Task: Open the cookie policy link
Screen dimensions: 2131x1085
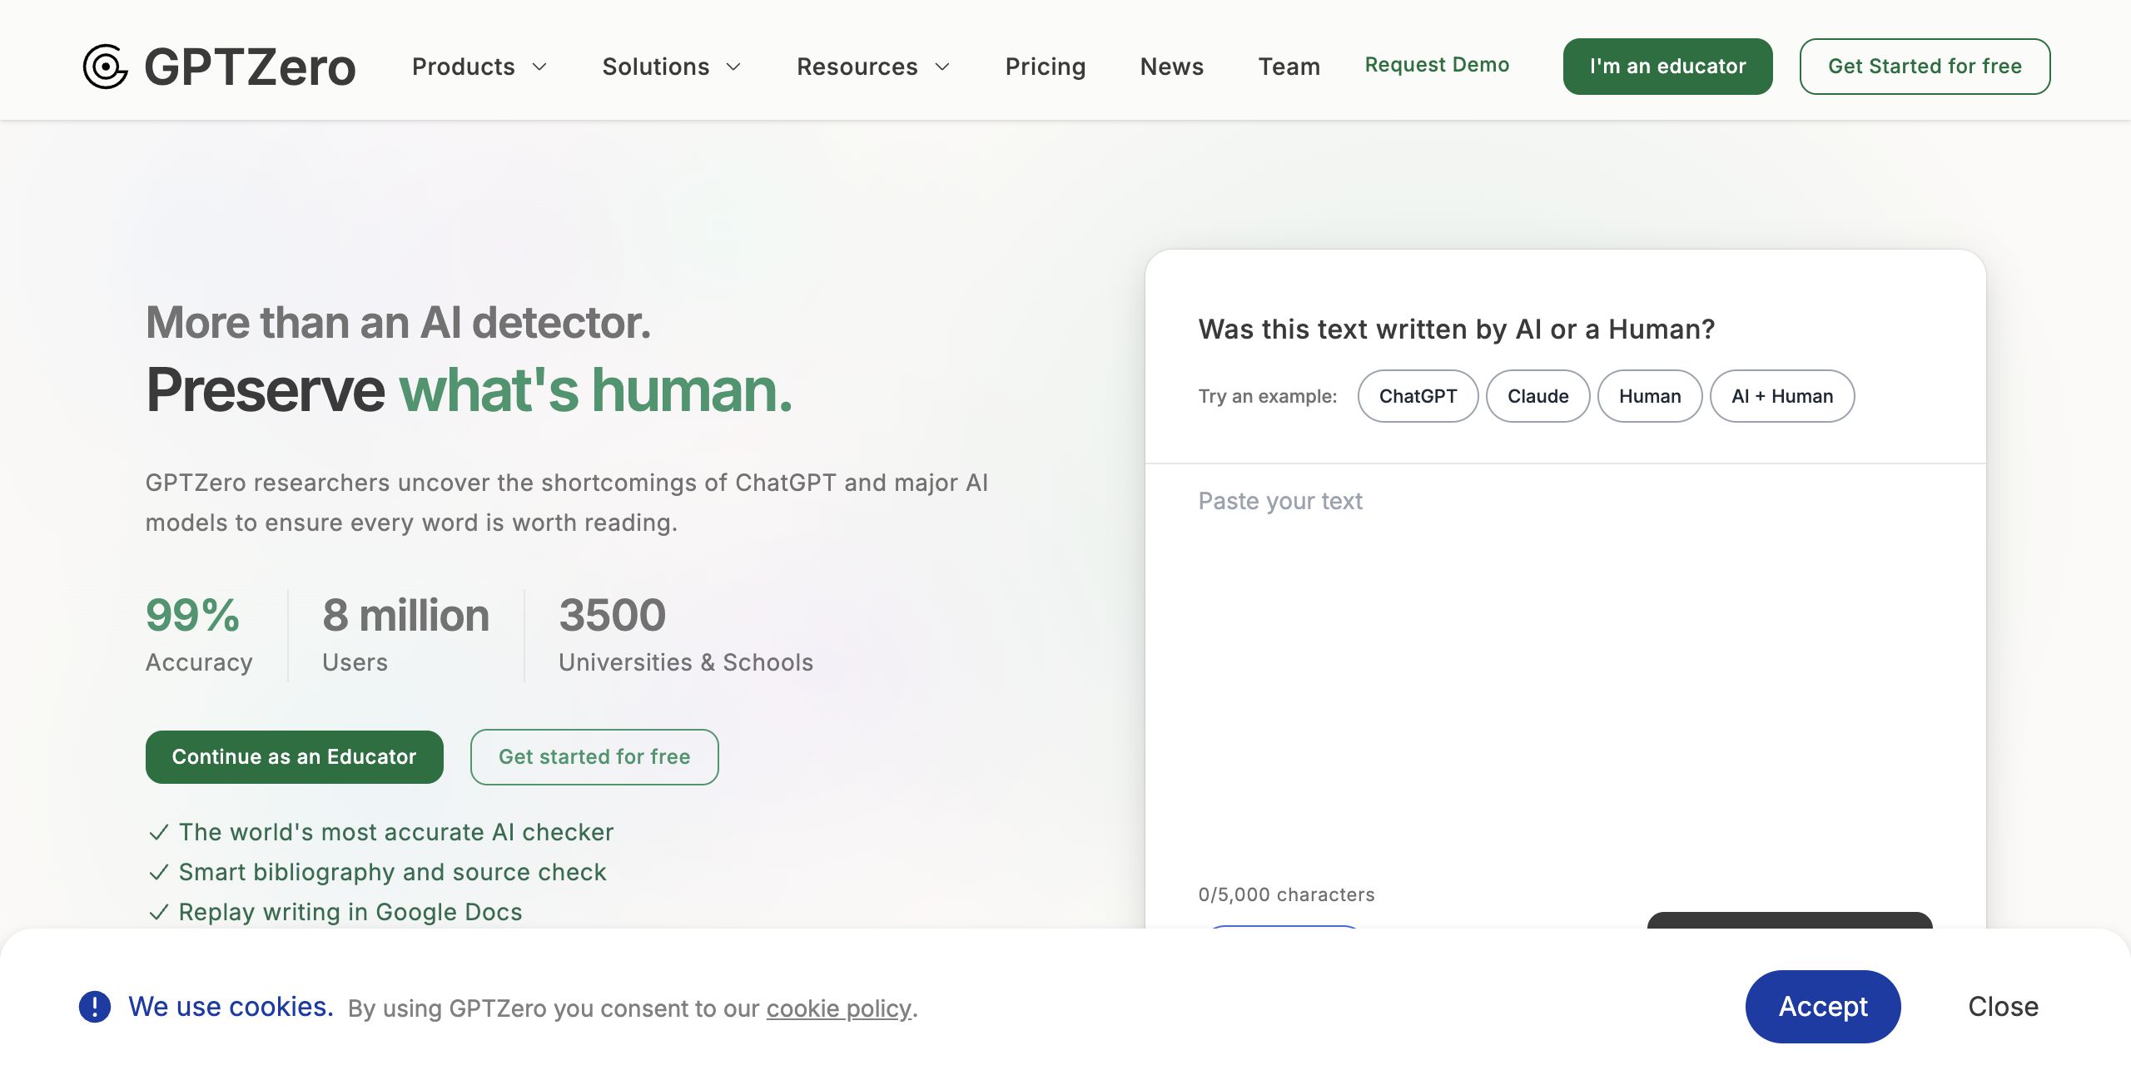Action: click(x=839, y=1008)
